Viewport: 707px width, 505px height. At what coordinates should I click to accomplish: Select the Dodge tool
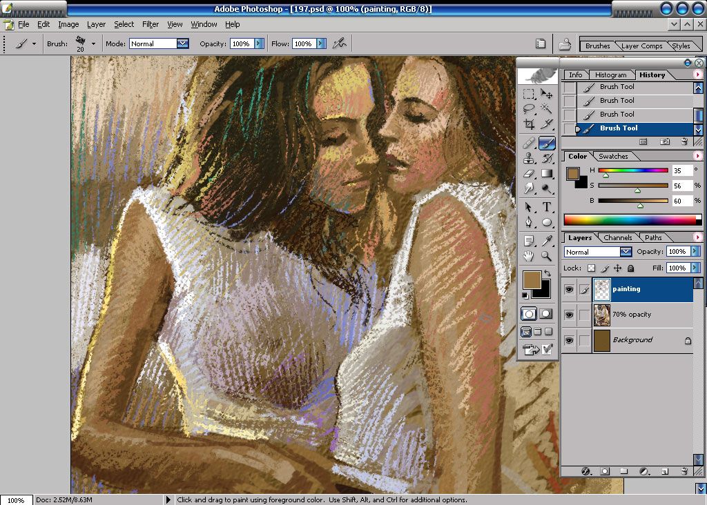point(547,188)
